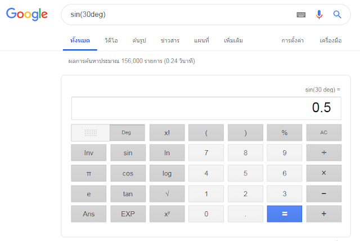Click the cos function button
This screenshot has height=241, width=360.
(x=128, y=173)
